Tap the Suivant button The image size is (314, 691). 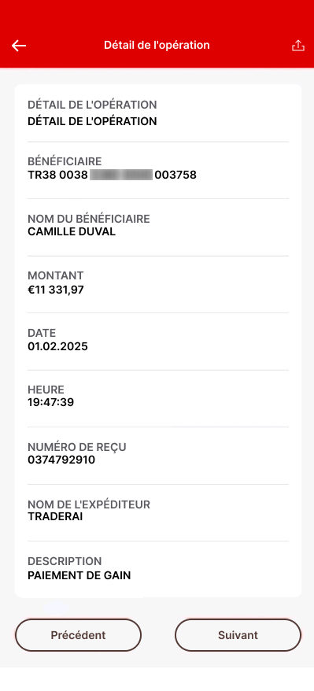[238, 635]
